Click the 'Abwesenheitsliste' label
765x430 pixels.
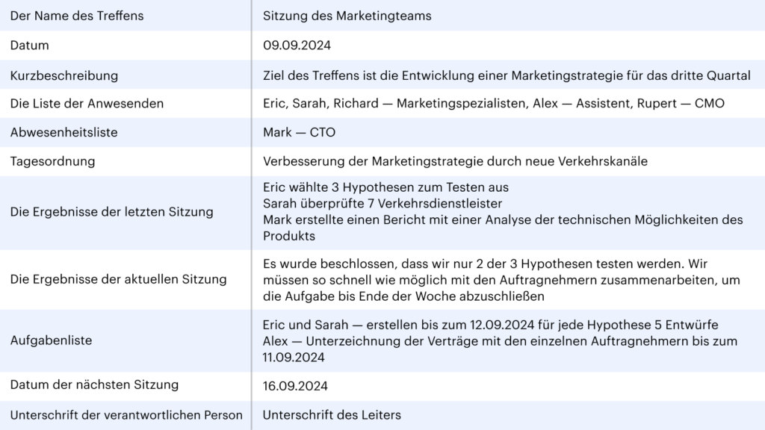(x=64, y=132)
